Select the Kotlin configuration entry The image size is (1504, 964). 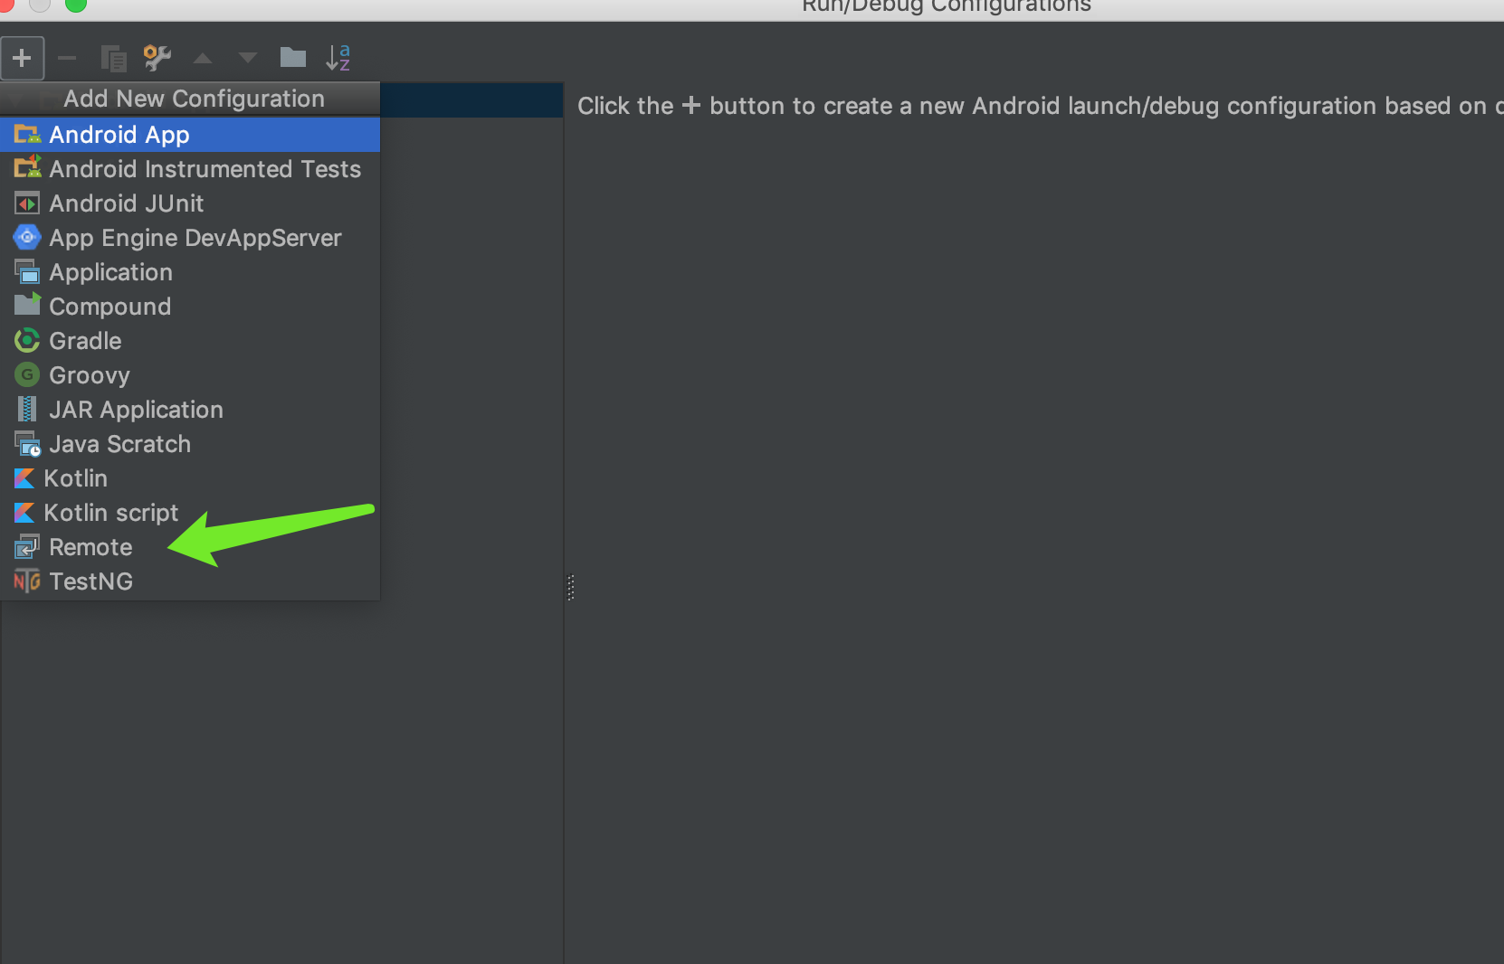[x=190, y=478]
